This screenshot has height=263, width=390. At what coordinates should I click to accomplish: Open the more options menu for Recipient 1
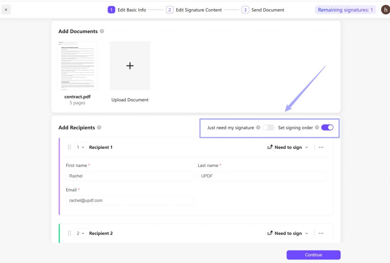(321, 147)
